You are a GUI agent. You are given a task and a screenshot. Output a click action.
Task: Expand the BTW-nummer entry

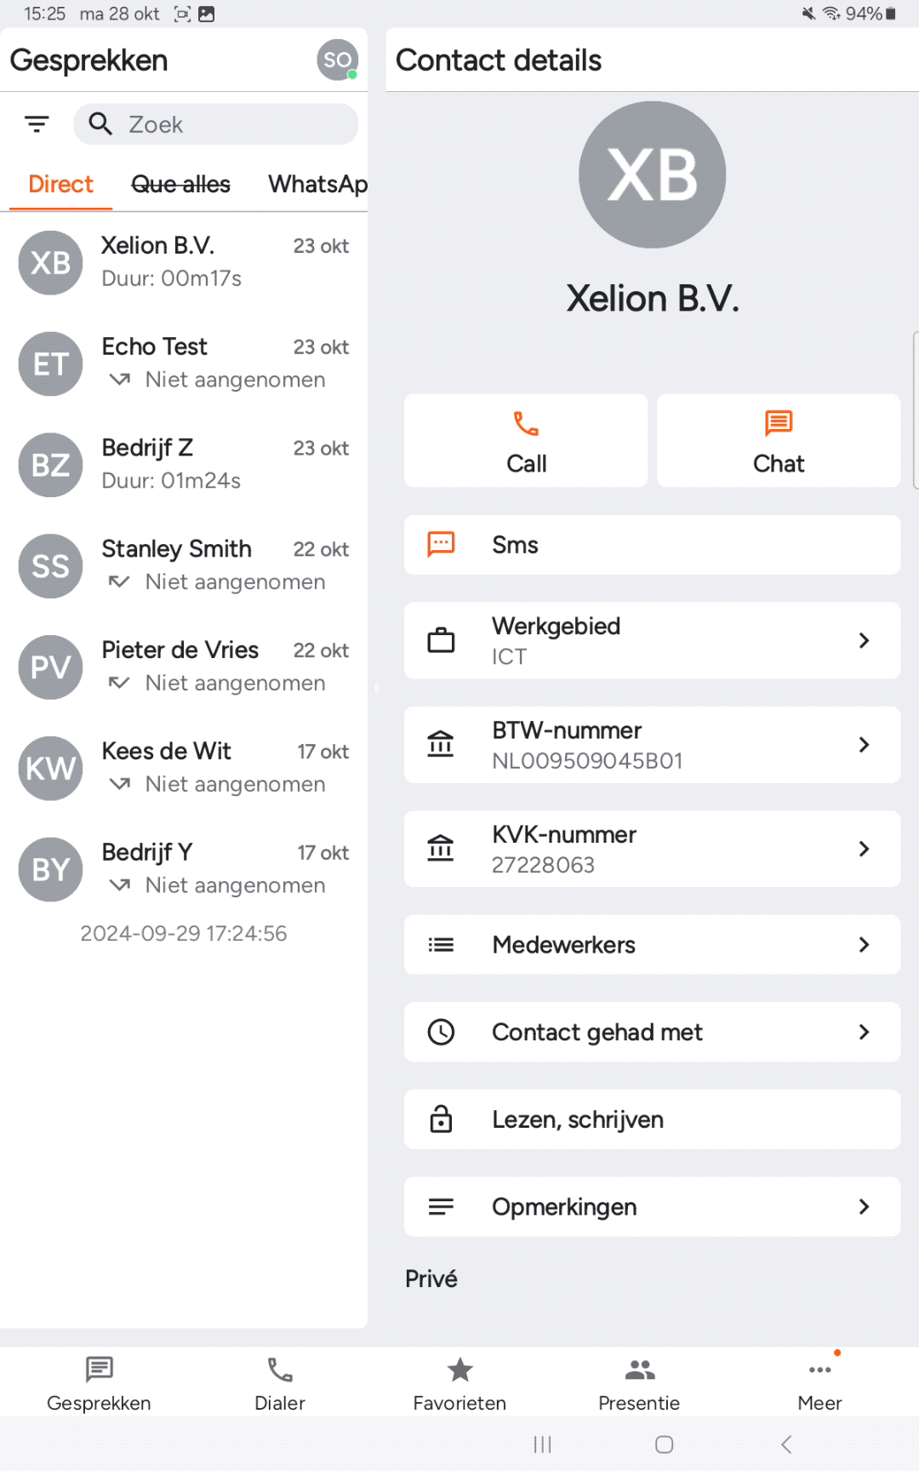[652, 745]
